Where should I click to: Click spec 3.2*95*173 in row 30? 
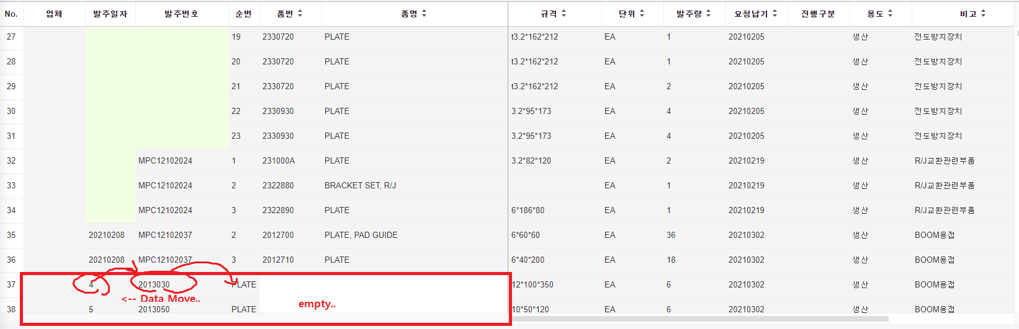click(531, 111)
